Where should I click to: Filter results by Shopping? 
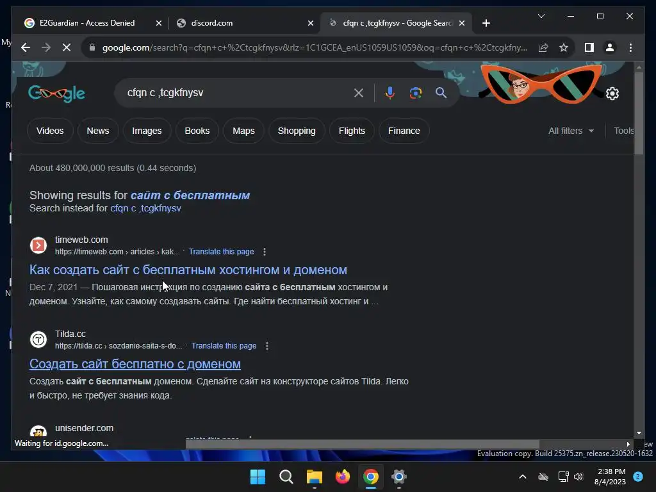297,131
